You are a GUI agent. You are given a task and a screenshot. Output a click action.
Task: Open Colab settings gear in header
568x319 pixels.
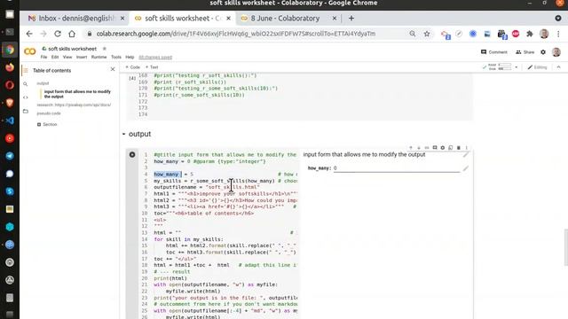(543, 52)
